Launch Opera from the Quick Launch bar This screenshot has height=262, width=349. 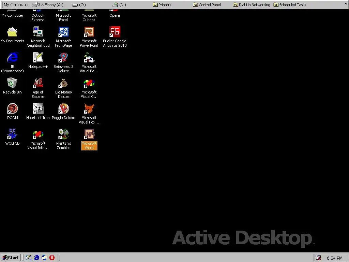tap(52, 258)
